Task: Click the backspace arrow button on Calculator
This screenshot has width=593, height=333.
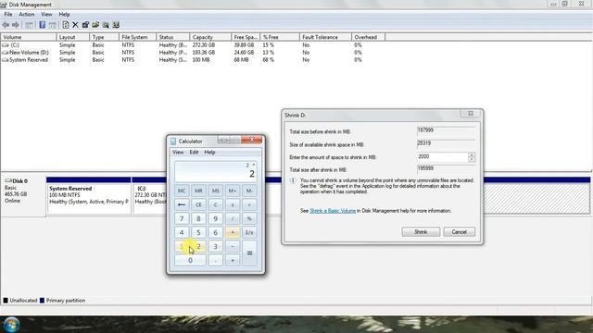Action: pos(182,204)
